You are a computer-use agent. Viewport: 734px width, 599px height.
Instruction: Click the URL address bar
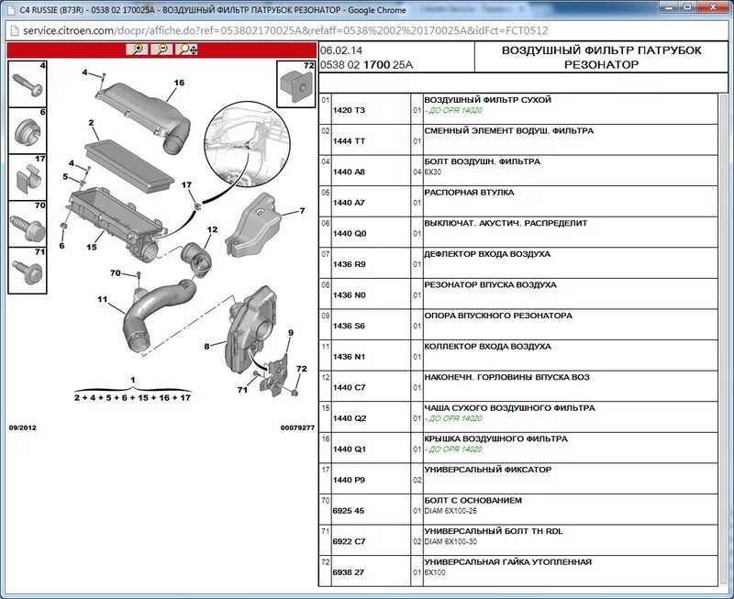click(x=285, y=31)
